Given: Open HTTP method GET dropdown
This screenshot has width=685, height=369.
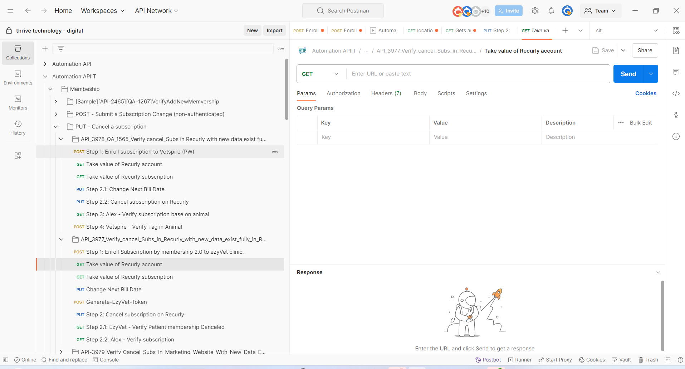Looking at the screenshot, I should 321,74.
